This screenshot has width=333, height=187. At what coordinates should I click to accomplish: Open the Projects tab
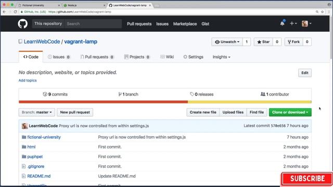(137, 57)
